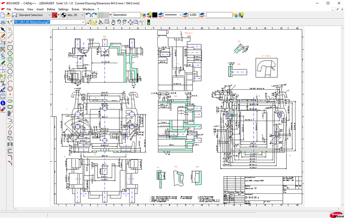Open the Settings menu
The width and height of the screenshot is (353, 218).
coord(63,9)
